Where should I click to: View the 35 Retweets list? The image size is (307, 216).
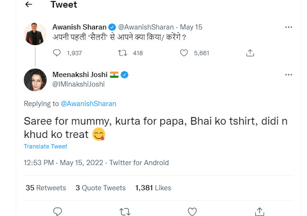(46, 188)
